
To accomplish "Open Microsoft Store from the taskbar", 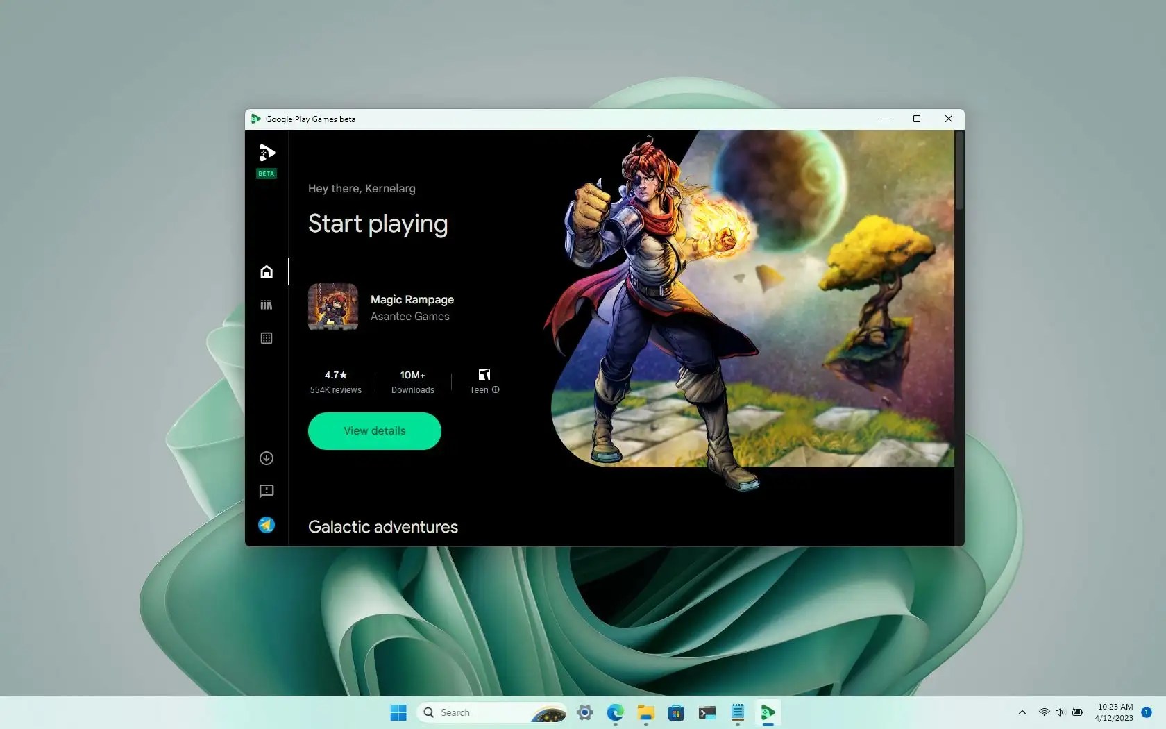I will point(675,712).
